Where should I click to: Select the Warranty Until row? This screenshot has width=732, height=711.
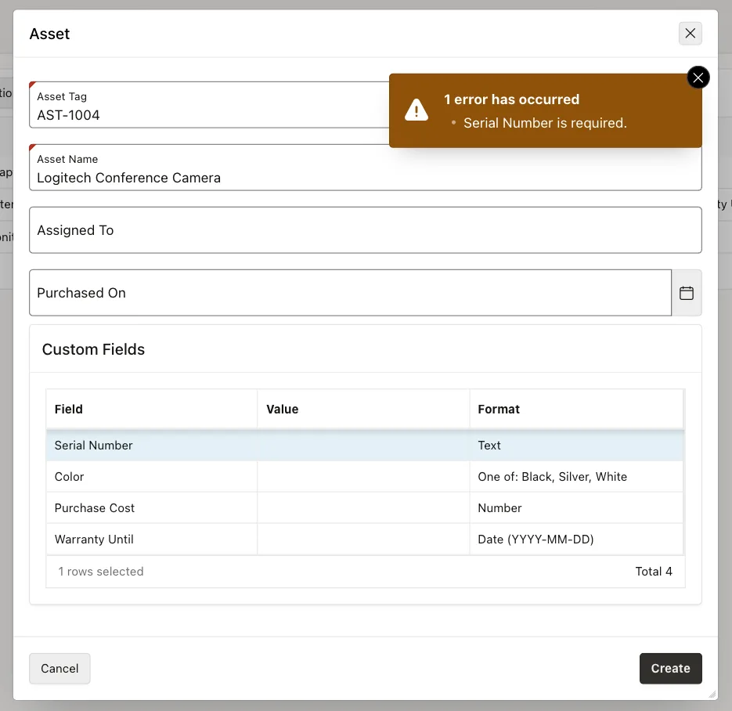click(x=365, y=540)
